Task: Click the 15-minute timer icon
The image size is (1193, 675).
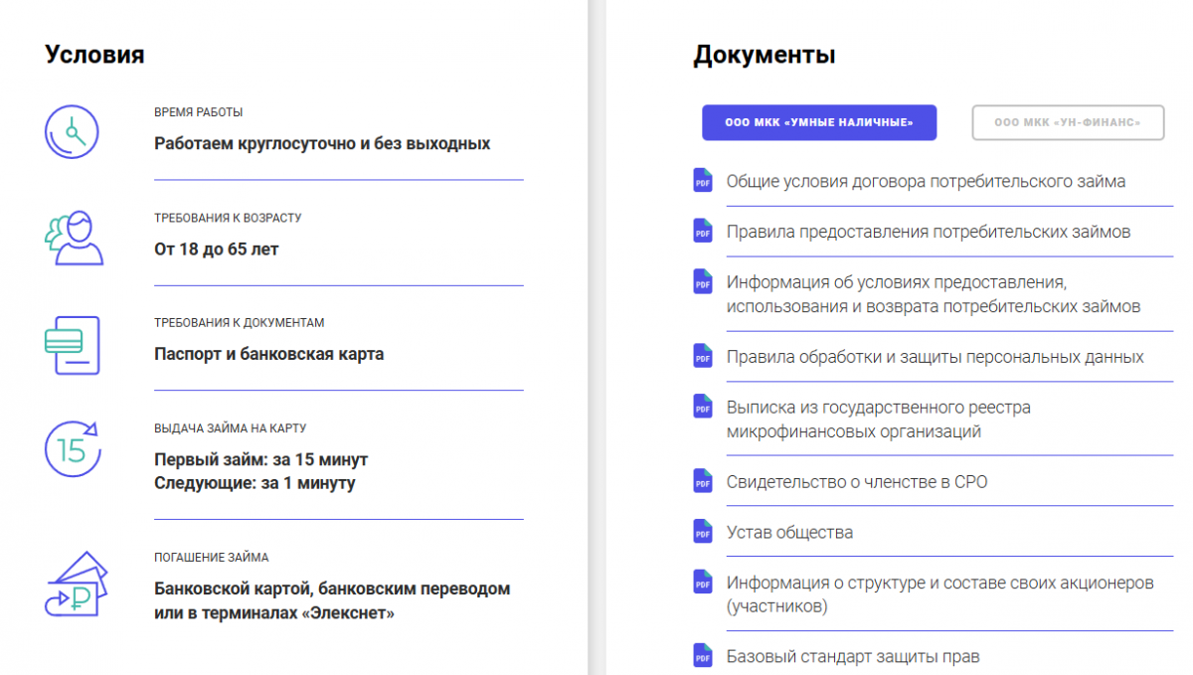Action: tap(73, 449)
